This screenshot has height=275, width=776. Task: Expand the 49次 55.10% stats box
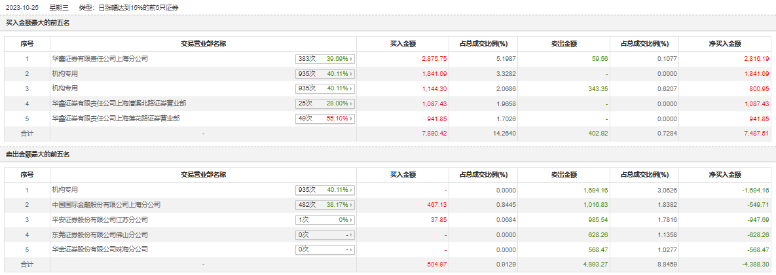click(x=325, y=119)
